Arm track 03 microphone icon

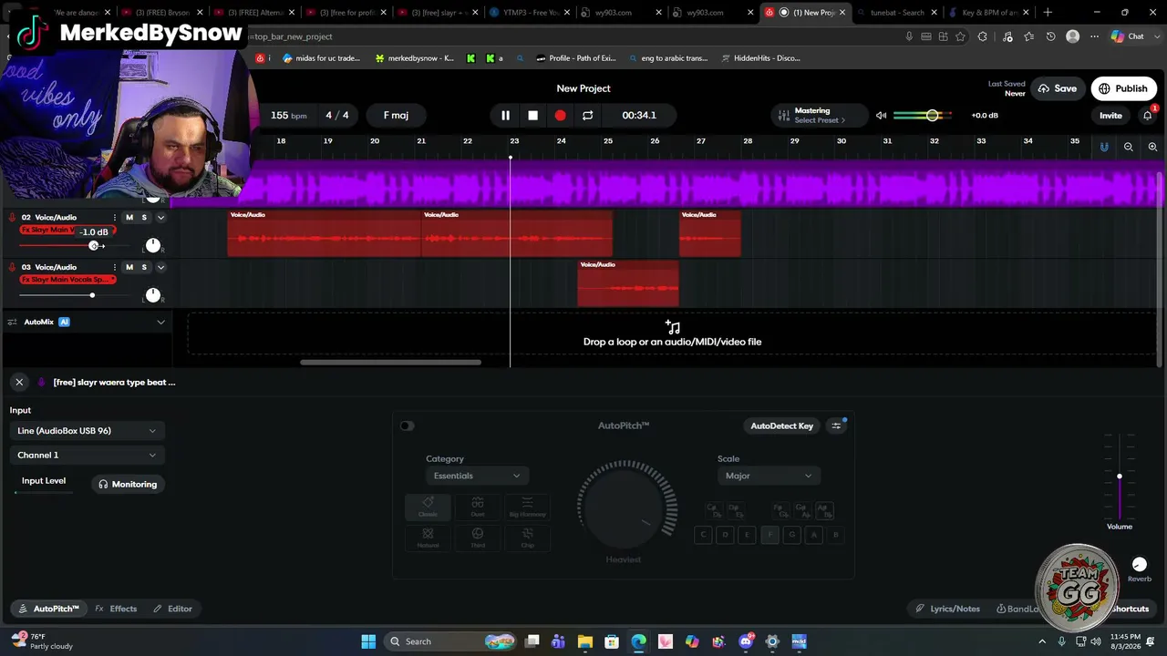tap(13, 268)
